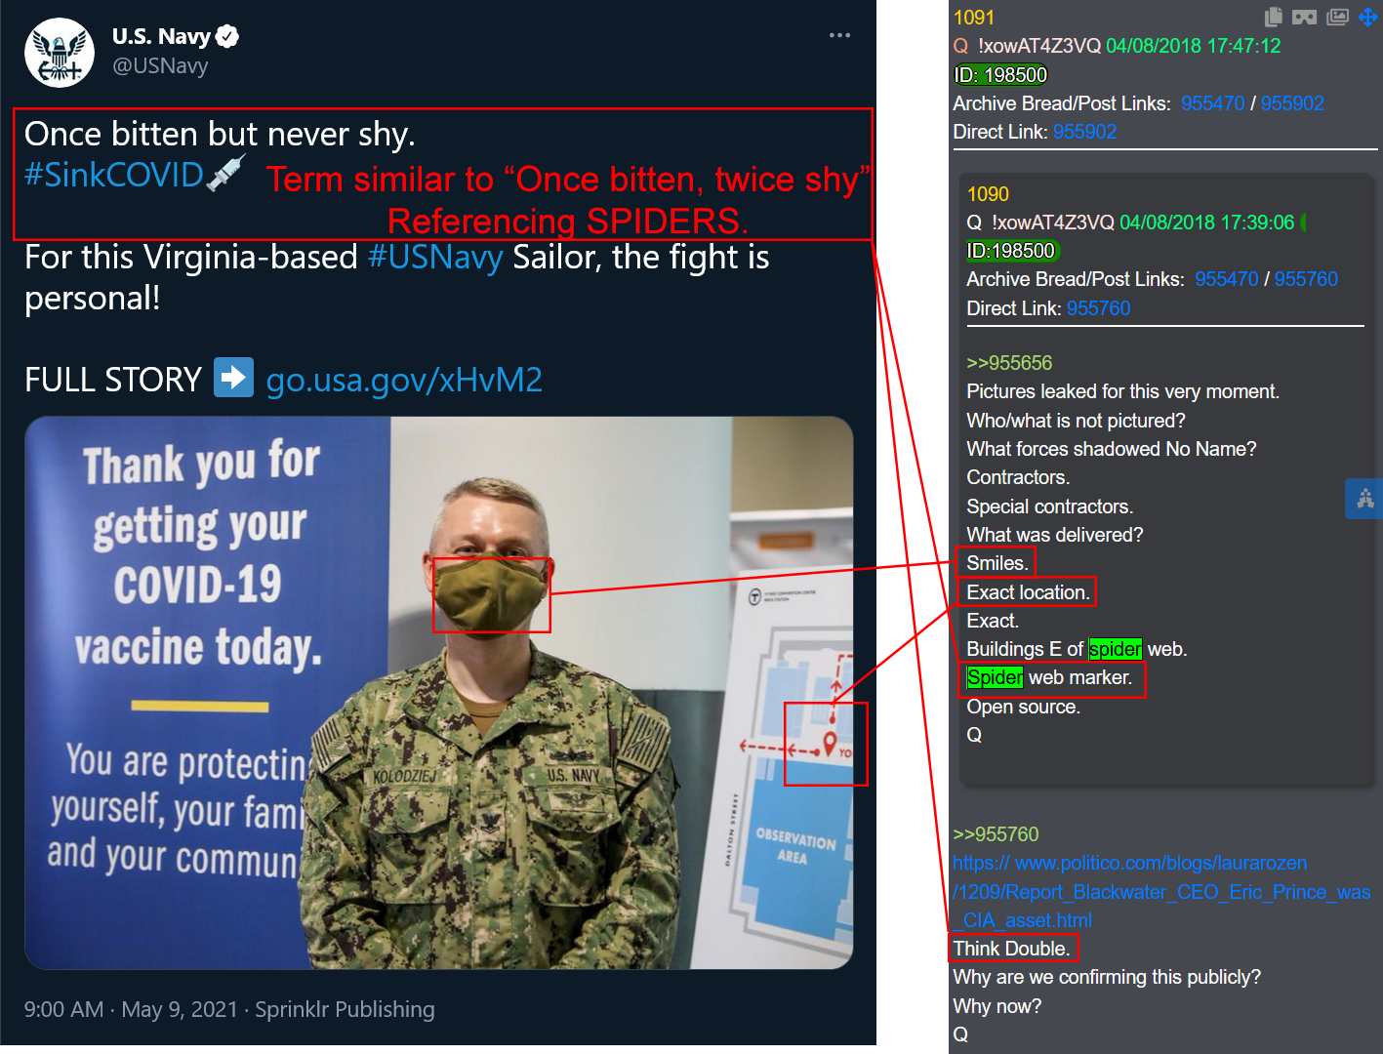Open archive link 955470 in post 1091
The width and height of the screenshot is (1383, 1054).
click(x=1212, y=103)
